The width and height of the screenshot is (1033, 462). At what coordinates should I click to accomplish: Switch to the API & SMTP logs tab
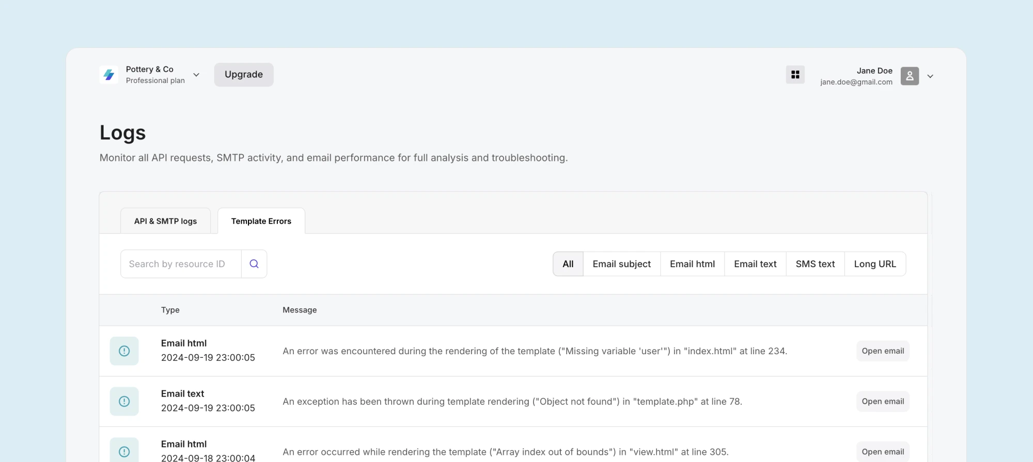tap(165, 221)
